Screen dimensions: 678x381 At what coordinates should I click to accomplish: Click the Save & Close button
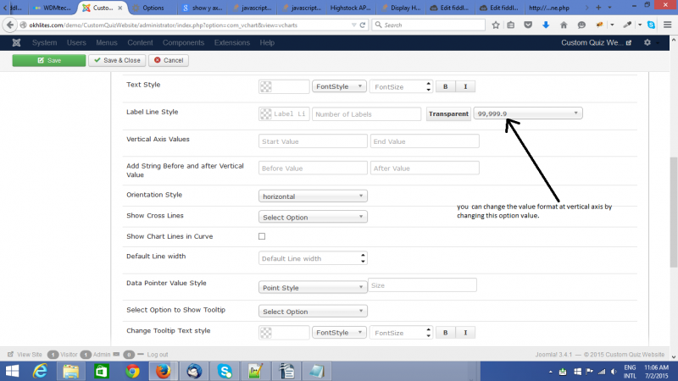click(117, 61)
